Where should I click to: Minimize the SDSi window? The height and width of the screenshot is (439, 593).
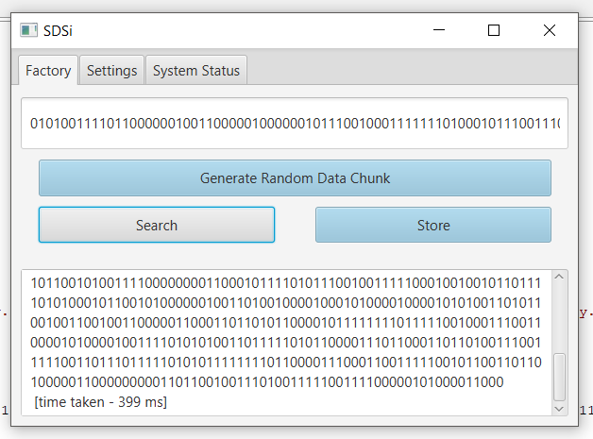coord(439,30)
